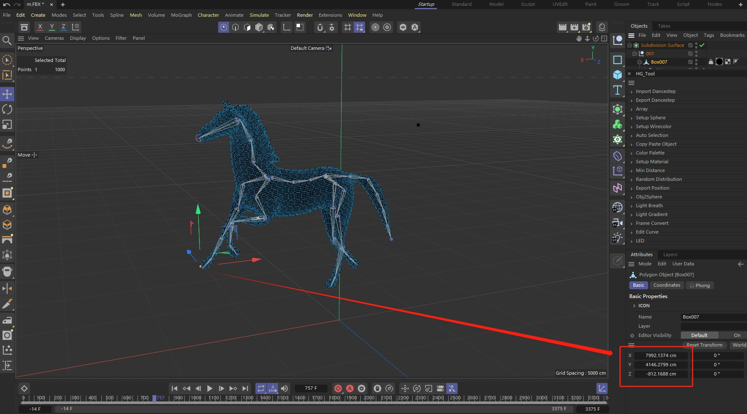
Task: Toggle animation loop playback mode
Action: click(x=261, y=388)
